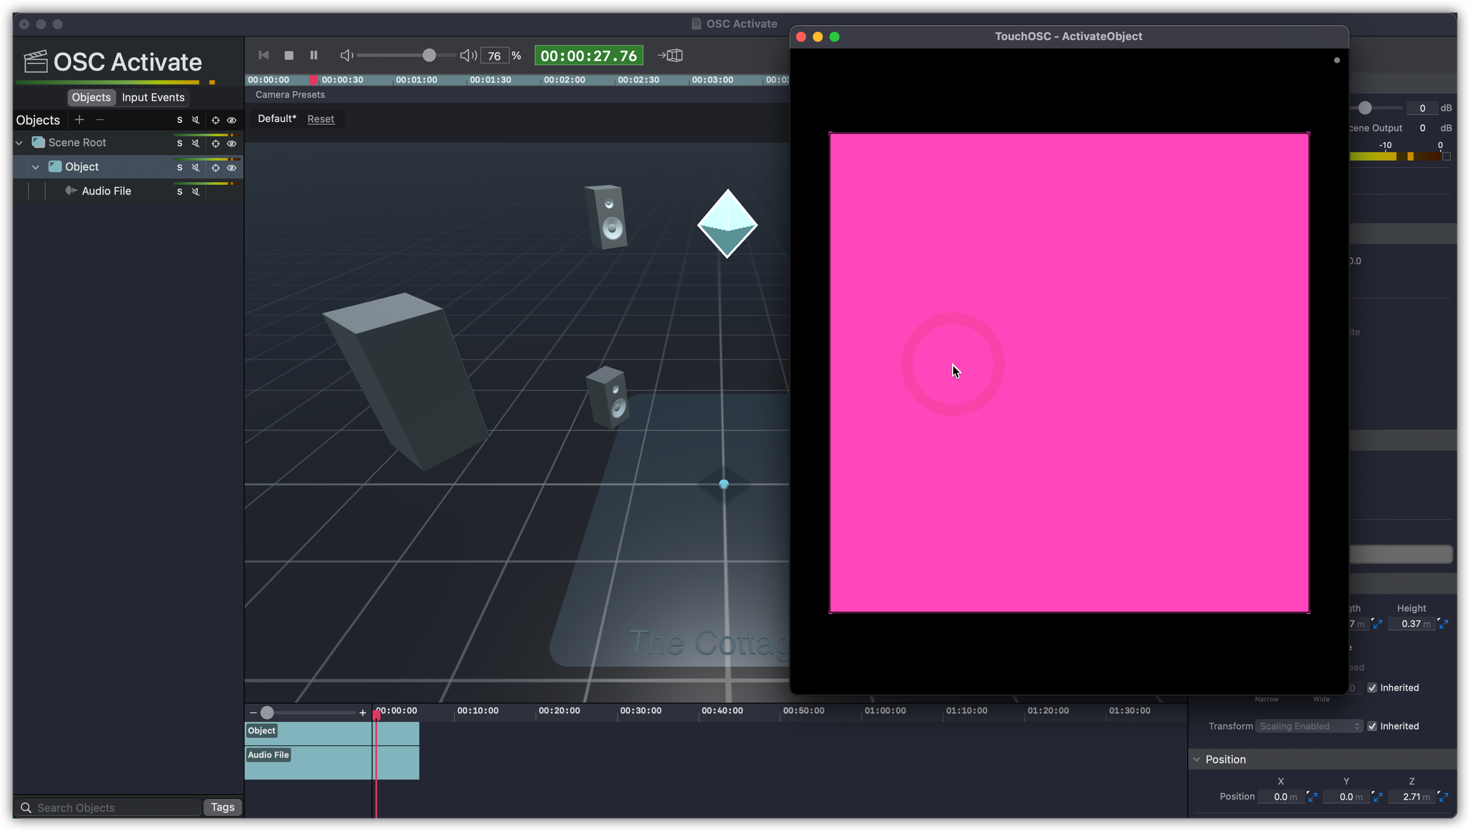
Task: Click the target icon on Object row
Action: 215,168
